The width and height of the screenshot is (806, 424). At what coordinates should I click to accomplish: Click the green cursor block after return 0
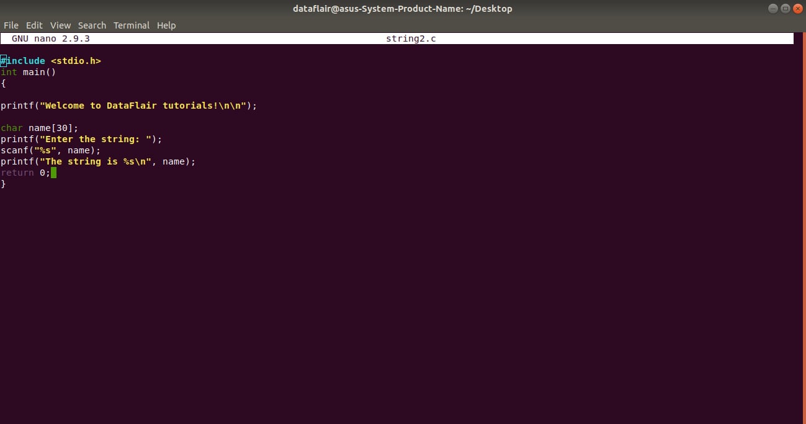point(54,173)
